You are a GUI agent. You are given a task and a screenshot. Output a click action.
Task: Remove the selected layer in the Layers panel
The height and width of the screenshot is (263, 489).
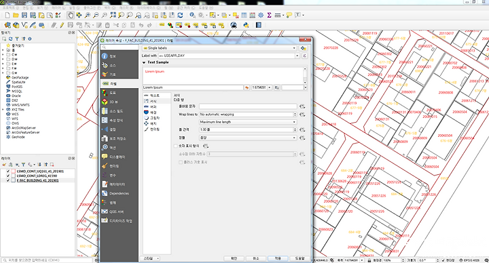(x=52, y=164)
